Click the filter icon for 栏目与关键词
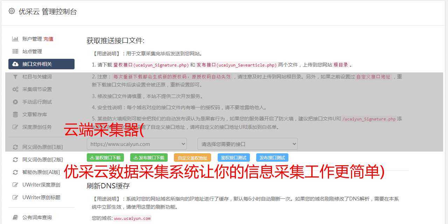The image size is (448, 224). [15, 77]
